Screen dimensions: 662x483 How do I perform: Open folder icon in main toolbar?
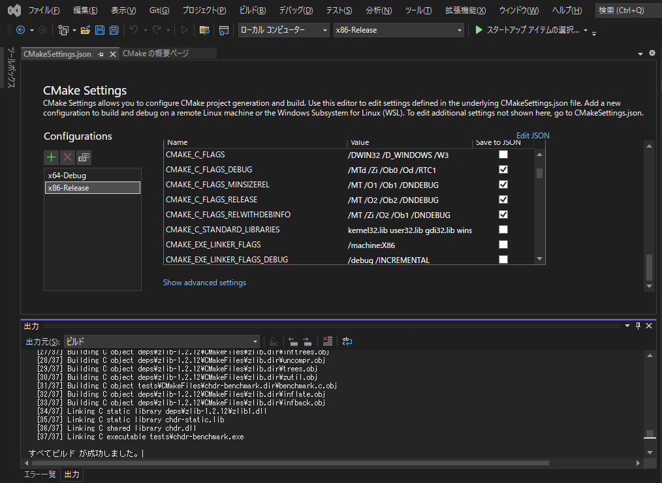point(86,30)
